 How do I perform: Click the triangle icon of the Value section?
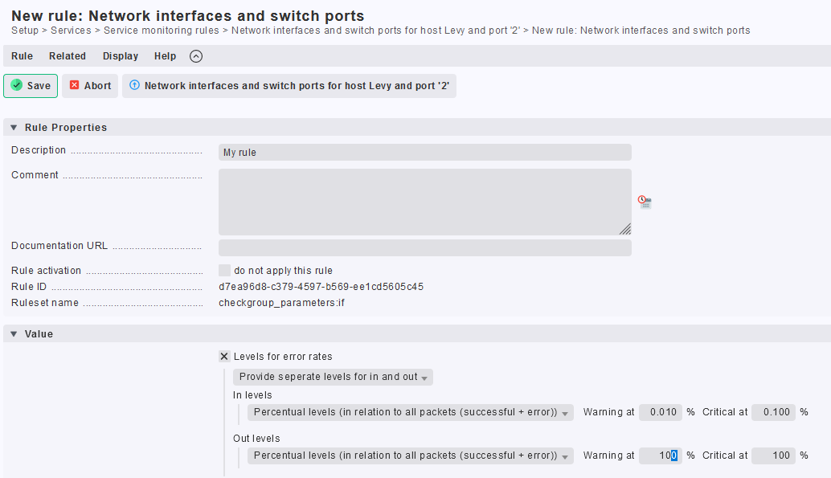click(13, 333)
